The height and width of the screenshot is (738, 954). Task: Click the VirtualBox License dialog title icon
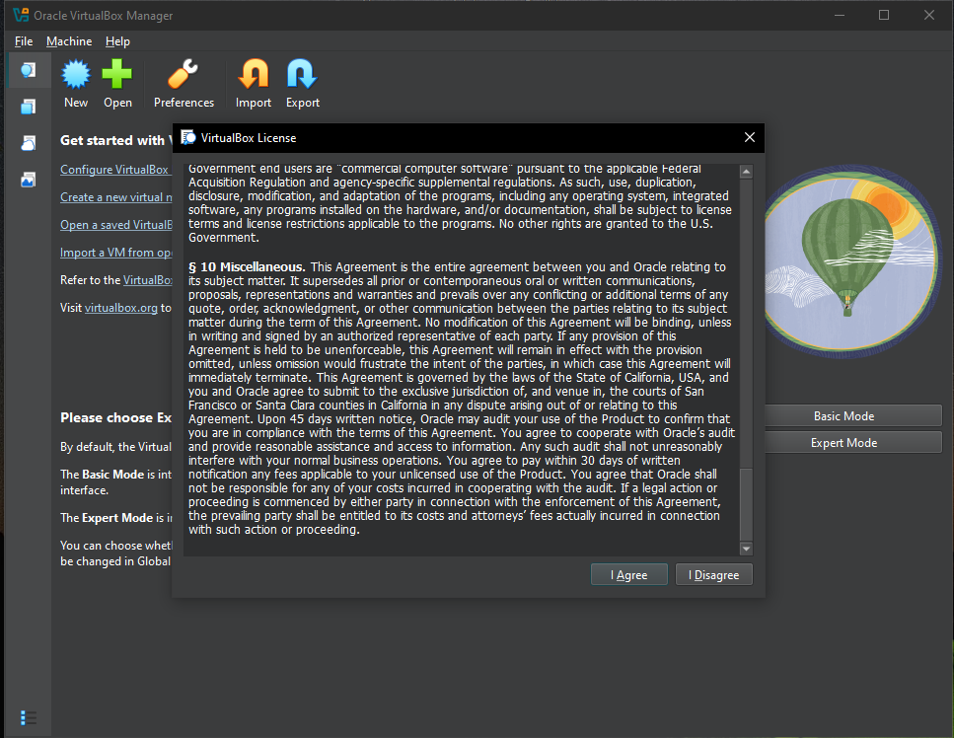click(x=188, y=137)
